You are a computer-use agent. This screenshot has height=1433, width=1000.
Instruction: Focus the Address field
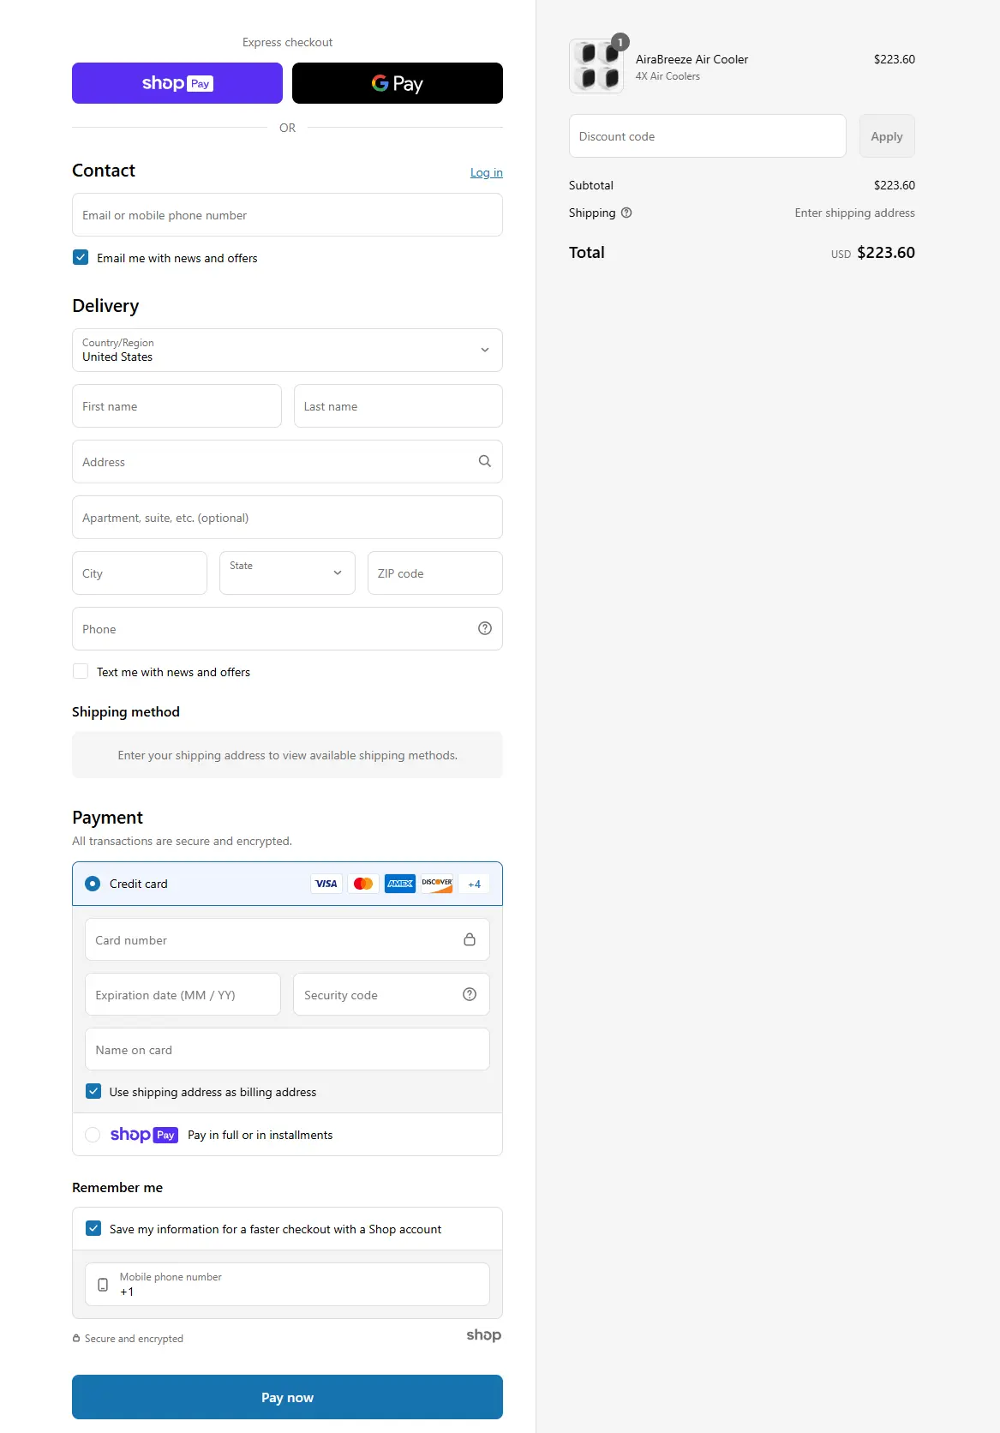tap(287, 462)
